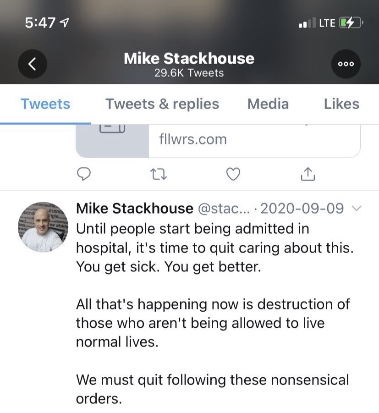Open the share icon below the tweet
This screenshot has height=413, width=379.
(x=308, y=174)
